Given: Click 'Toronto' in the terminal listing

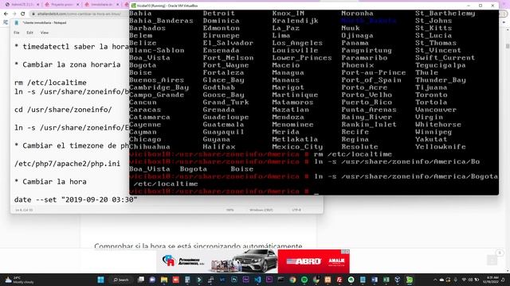Looking at the screenshot, I should 431,95.
